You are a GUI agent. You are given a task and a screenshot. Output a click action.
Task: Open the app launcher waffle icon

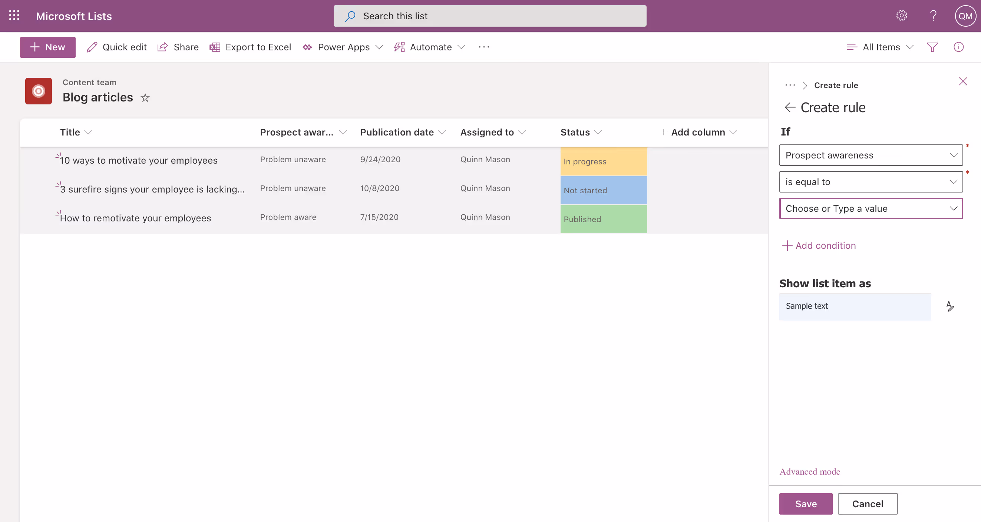coord(14,16)
